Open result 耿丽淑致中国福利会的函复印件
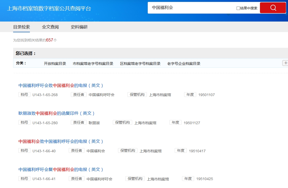 pyautogui.click(x=56, y=113)
